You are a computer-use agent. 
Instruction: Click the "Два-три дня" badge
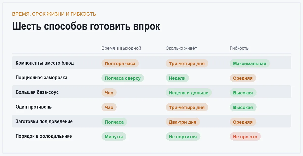point(183,122)
